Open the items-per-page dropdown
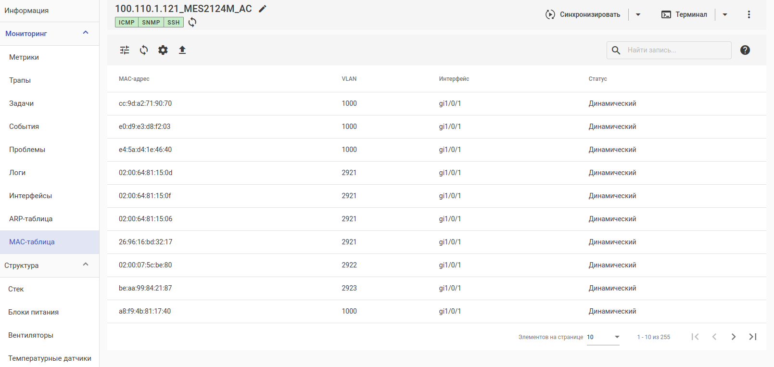774x367 pixels. point(603,337)
